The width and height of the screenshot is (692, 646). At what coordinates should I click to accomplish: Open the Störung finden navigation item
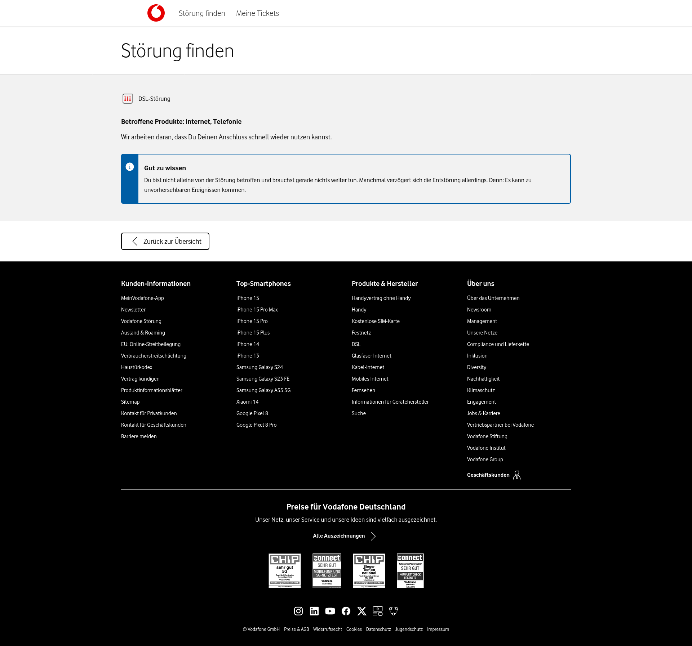(x=202, y=13)
